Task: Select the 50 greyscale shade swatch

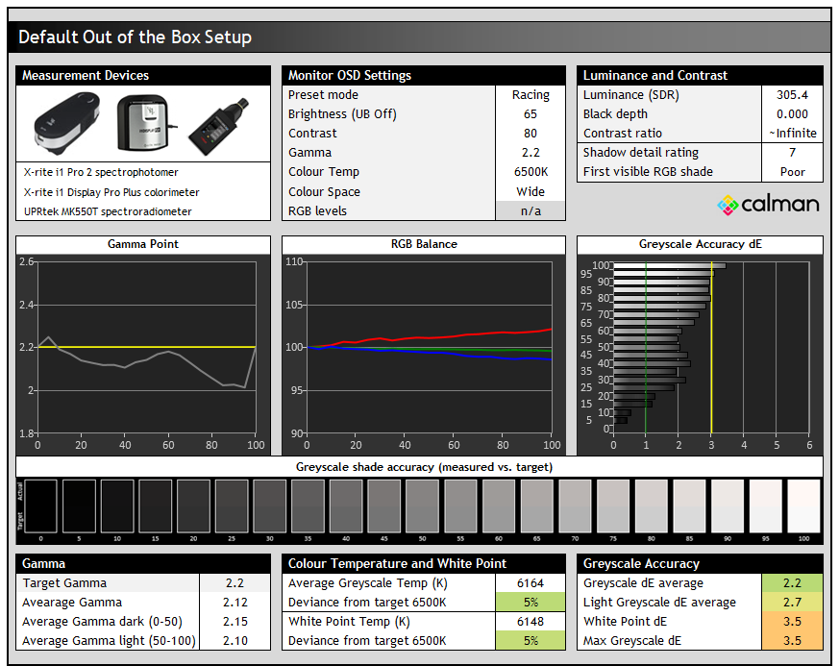Action: coord(422,506)
